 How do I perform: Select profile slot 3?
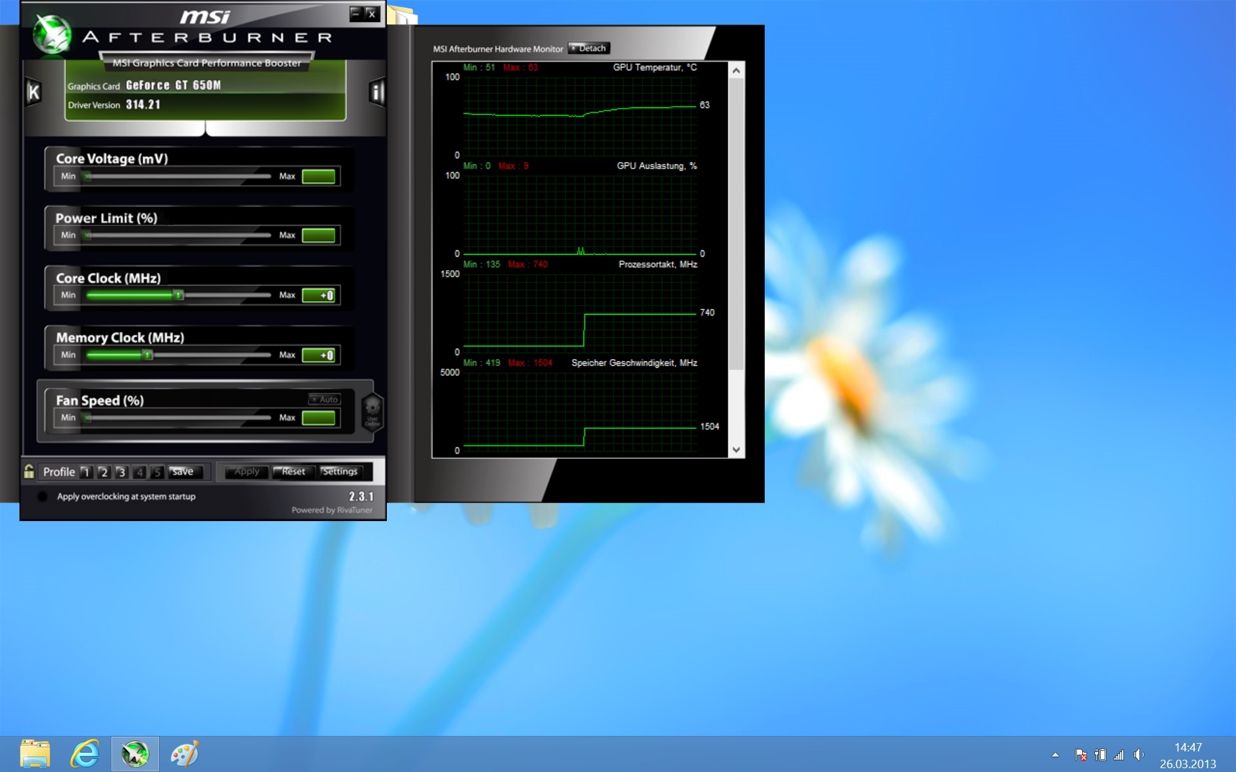[x=121, y=472]
